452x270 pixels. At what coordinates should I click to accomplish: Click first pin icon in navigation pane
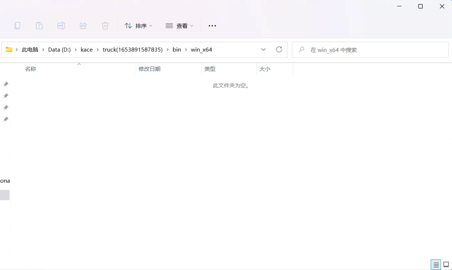pyautogui.click(x=6, y=84)
